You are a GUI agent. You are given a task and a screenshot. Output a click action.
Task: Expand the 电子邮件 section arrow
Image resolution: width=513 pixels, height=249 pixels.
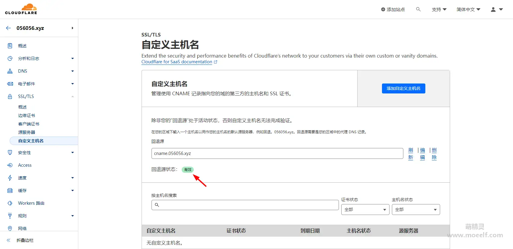pos(73,84)
